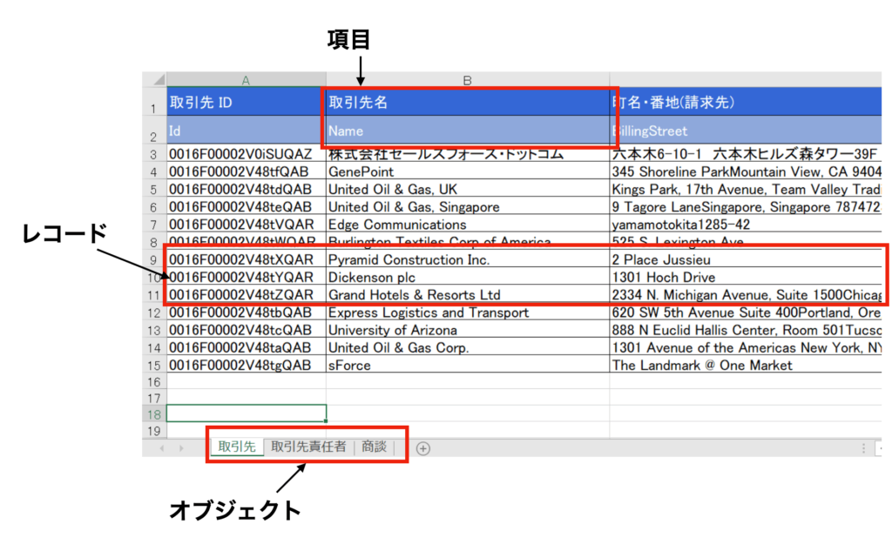The width and height of the screenshot is (892, 551).
Task: Click the active cell in row 18
Action: pyautogui.click(x=247, y=413)
